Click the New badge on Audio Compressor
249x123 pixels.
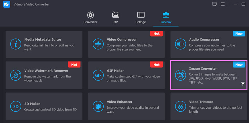click(x=239, y=34)
